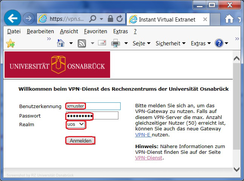Click the Benutzerkennung input field
Image resolution: width=244 pixels, height=181 pixels.
pyautogui.click(x=93, y=106)
